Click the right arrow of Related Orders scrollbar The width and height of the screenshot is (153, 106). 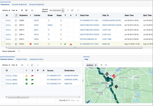pyautogui.click(x=79, y=97)
